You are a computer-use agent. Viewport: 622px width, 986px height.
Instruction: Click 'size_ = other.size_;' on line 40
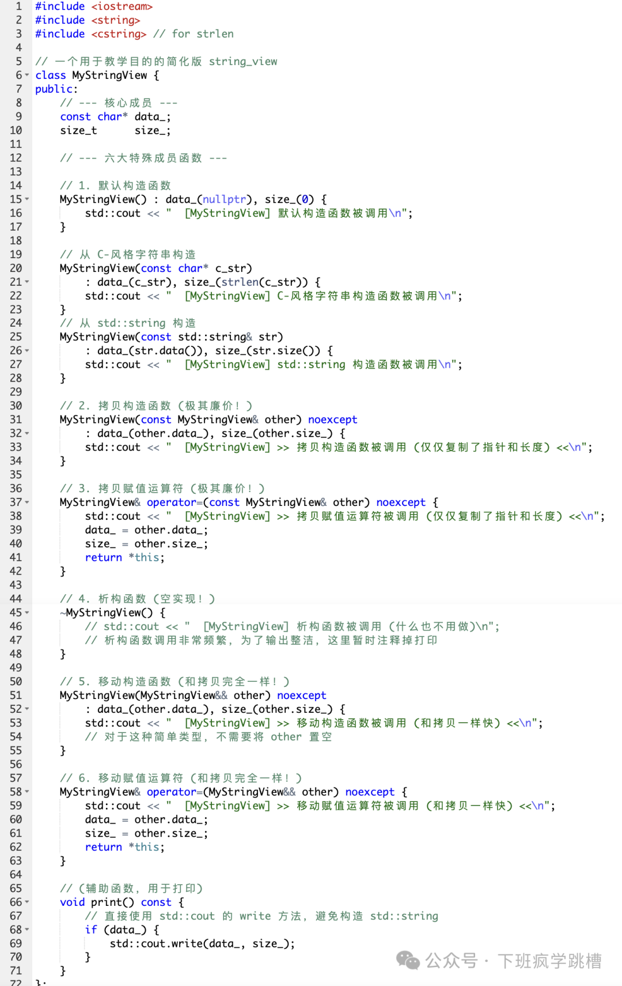click(147, 544)
